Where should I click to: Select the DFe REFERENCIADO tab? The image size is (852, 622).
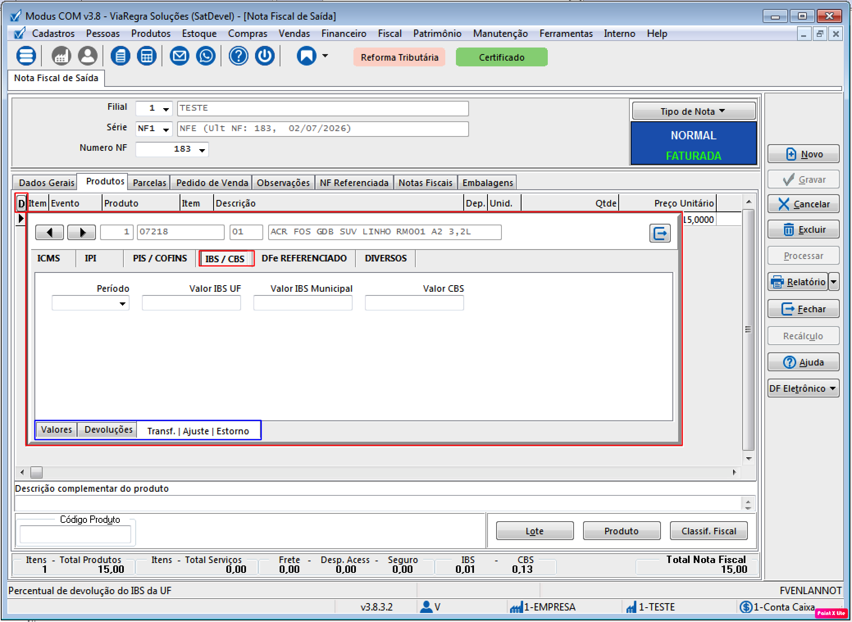[304, 258]
